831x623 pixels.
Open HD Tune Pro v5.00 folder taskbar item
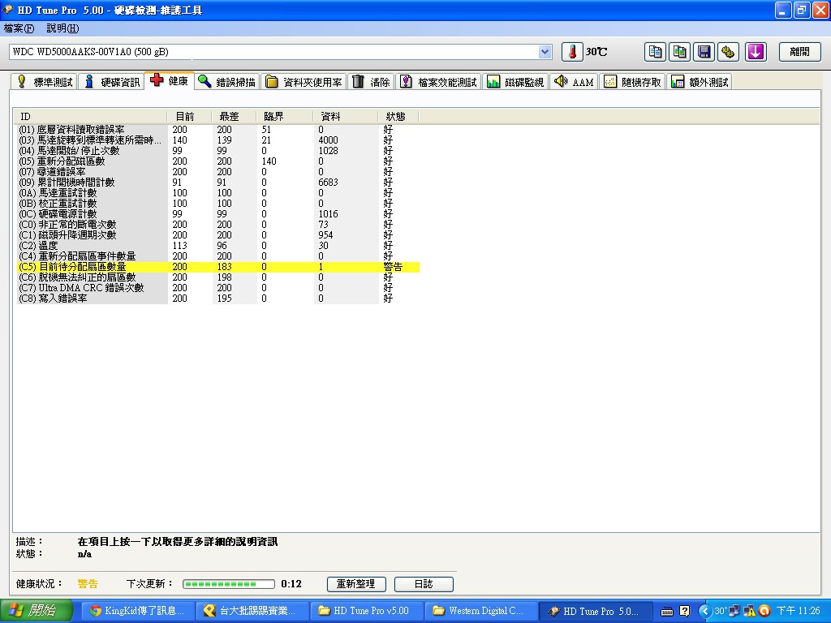[x=366, y=611]
